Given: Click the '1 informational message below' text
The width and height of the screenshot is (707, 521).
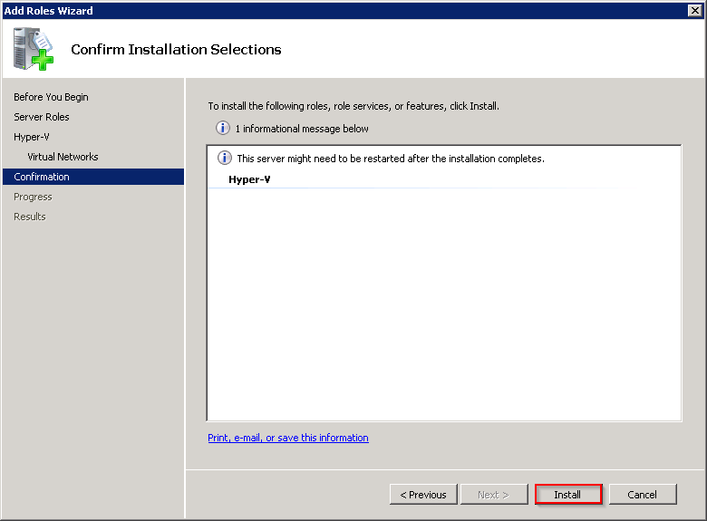Looking at the screenshot, I should click(x=302, y=129).
